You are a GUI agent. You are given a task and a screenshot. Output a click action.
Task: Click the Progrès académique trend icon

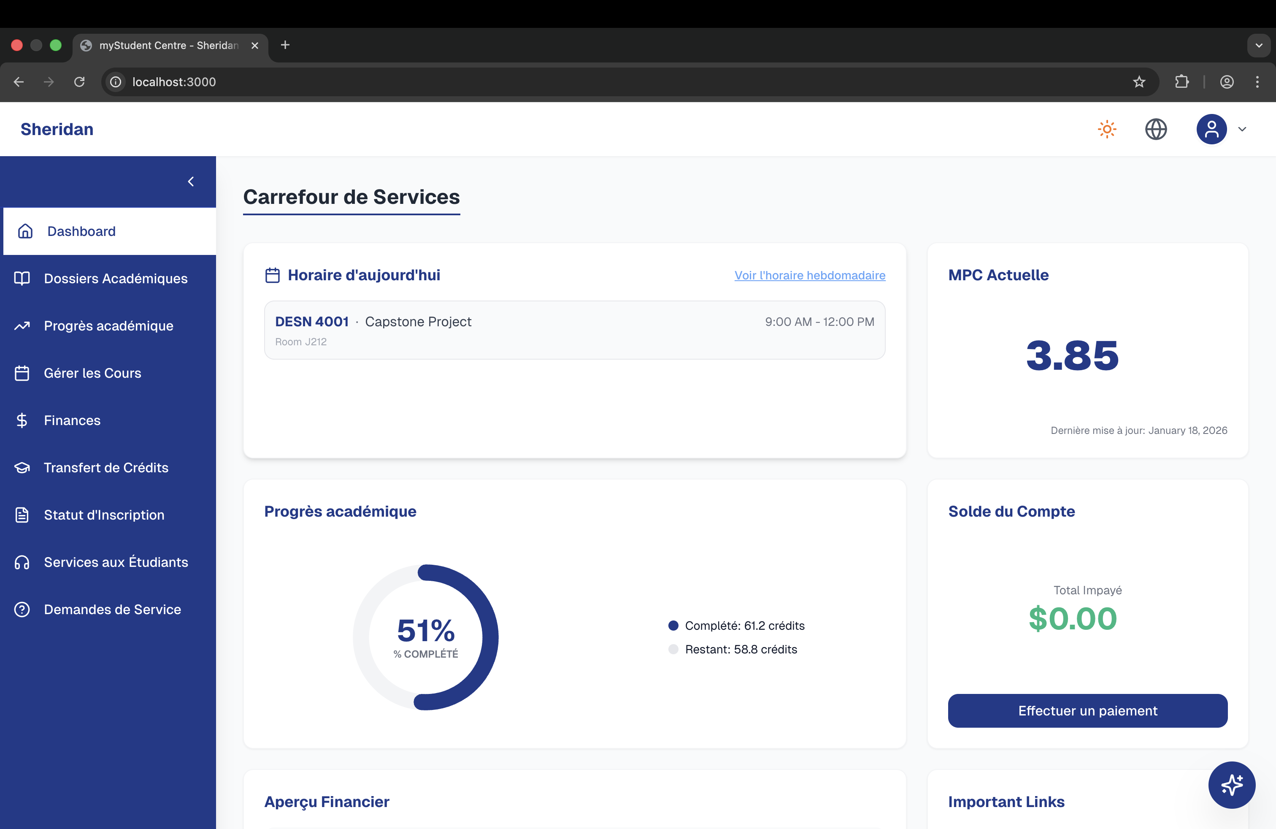(x=22, y=325)
